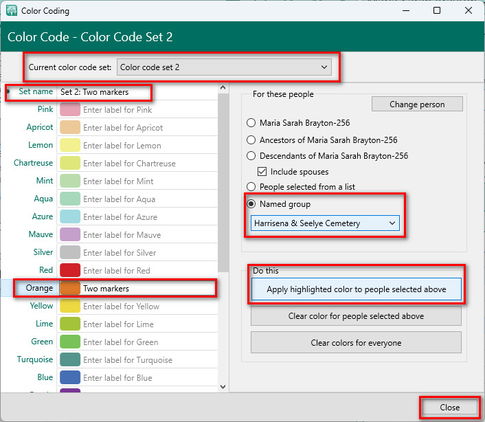The image size is (485, 422).
Task: Click the Turquoise row name label
Action: click(x=35, y=359)
